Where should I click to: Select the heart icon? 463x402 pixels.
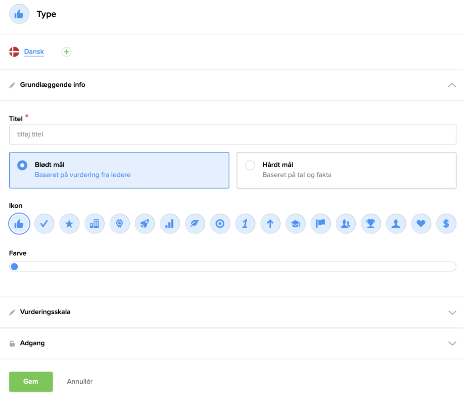pos(421,223)
